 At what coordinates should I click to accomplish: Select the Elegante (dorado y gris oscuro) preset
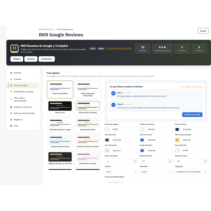60,158
